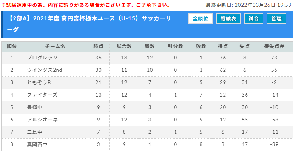295x153 pixels.
Task: Click the 順位 column header
Action: [x=12, y=47]
